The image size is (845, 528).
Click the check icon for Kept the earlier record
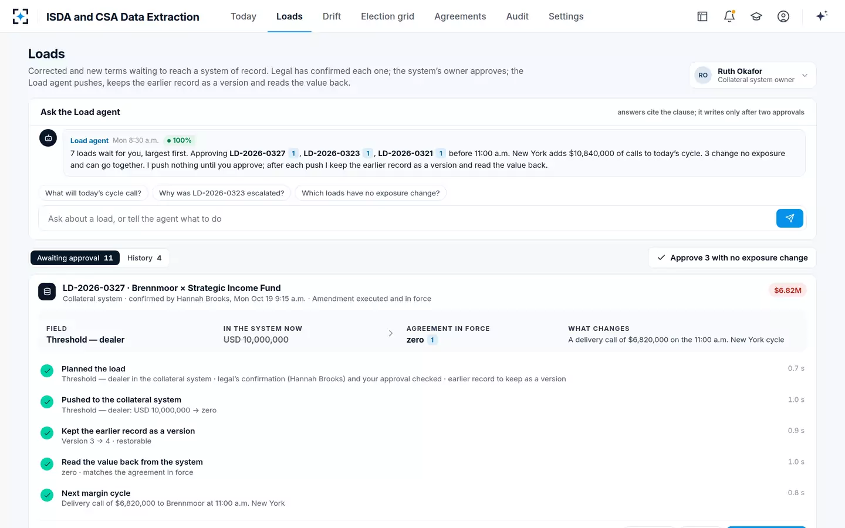tap(47, 433)
